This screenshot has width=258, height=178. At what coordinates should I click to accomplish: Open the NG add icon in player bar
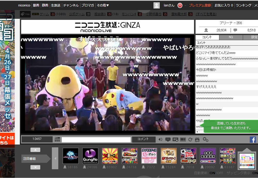pos(175,140)
